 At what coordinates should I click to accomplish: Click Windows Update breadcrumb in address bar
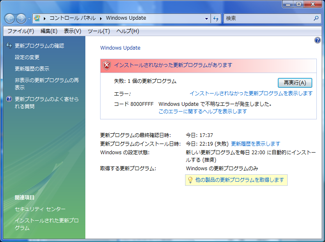click(x=126, y=18)
